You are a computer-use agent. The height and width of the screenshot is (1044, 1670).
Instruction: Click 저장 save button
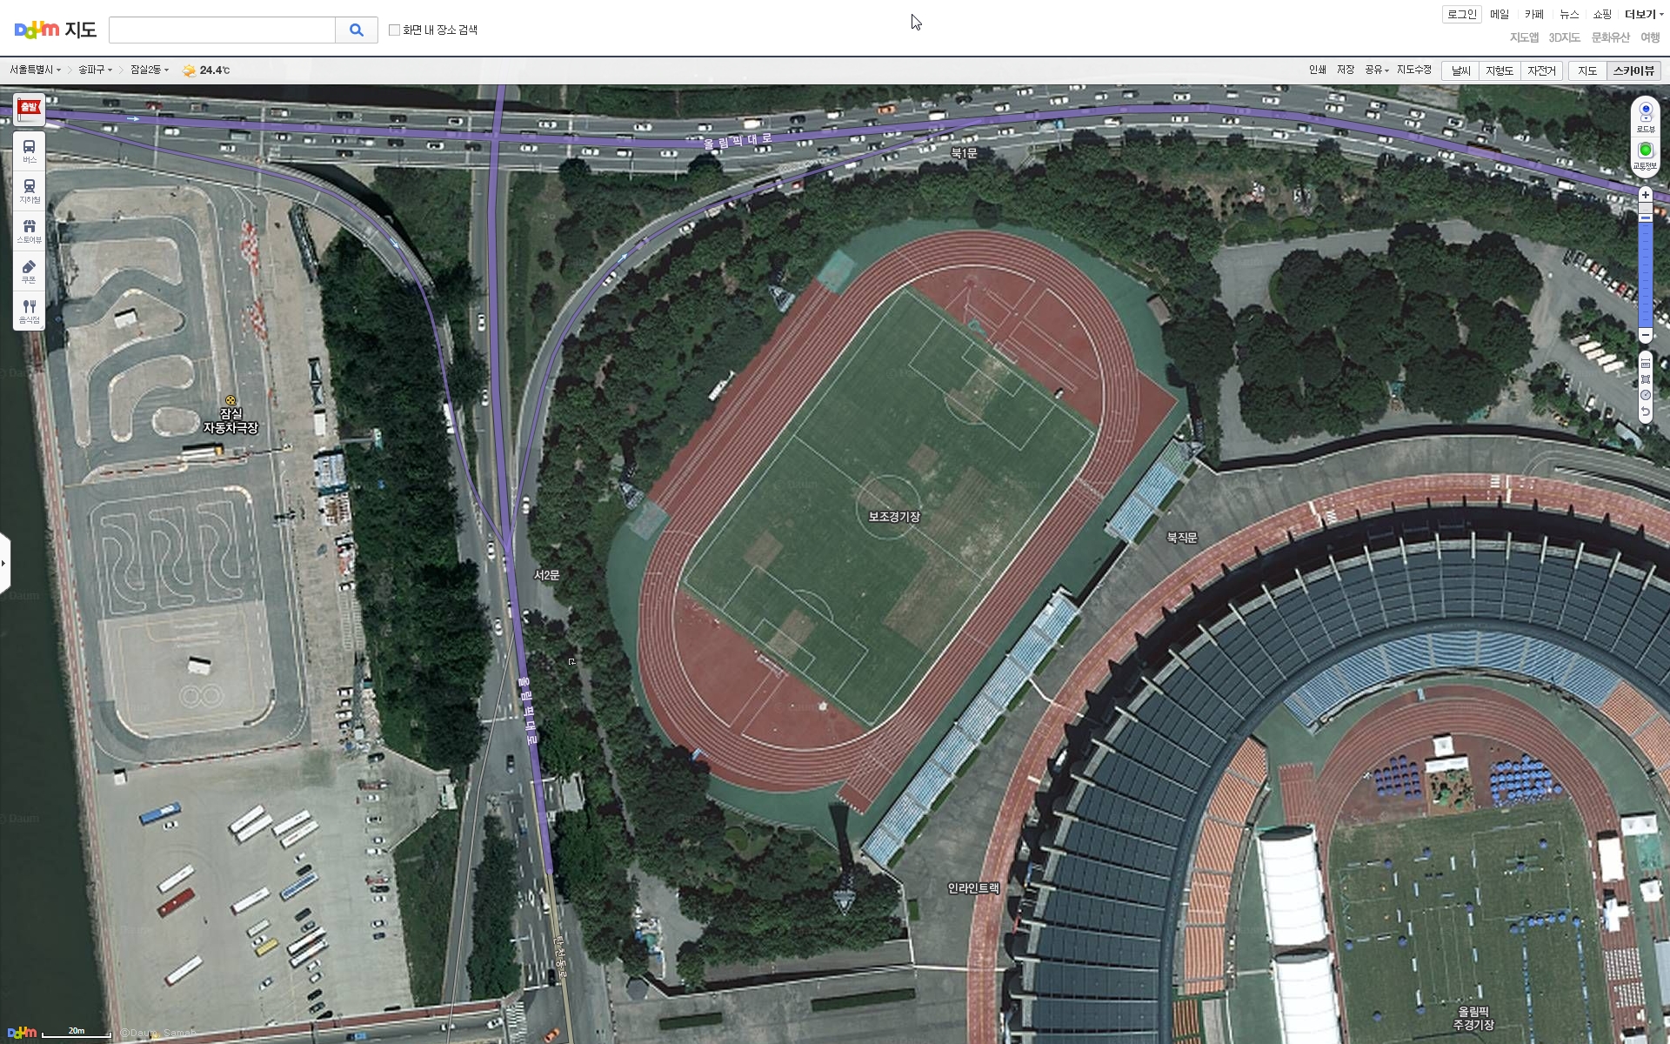tap(1346, 70)
